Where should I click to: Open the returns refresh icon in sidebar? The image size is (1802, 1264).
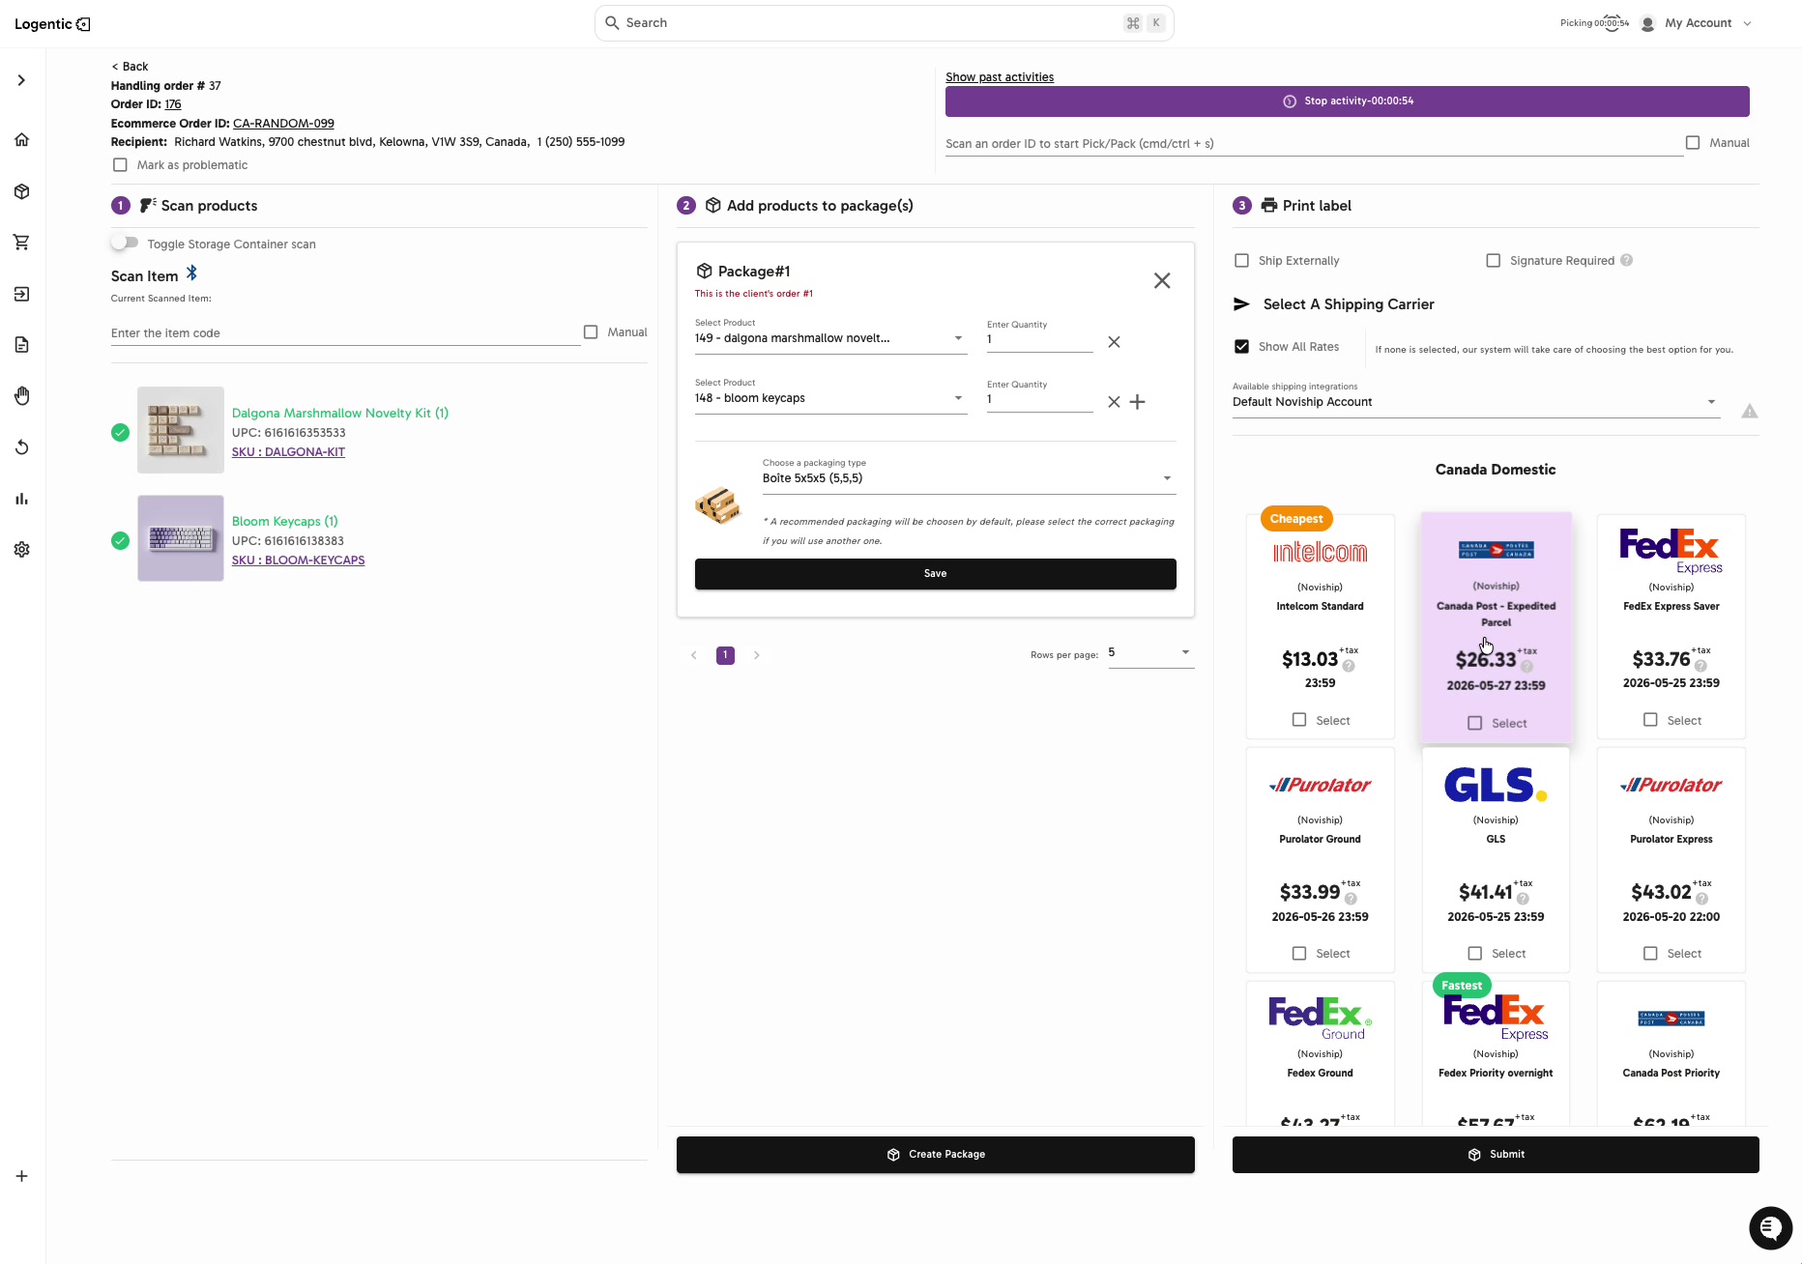(21, 446)
